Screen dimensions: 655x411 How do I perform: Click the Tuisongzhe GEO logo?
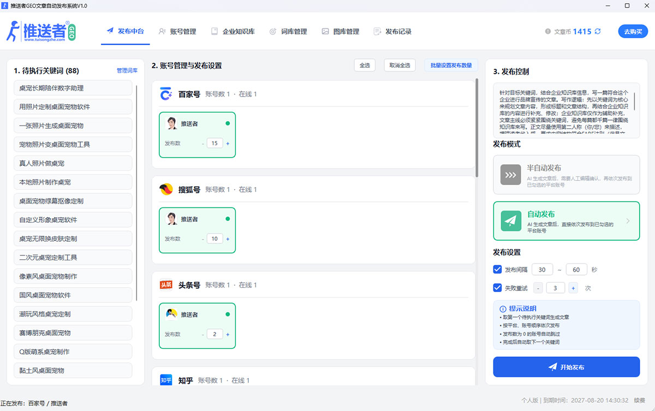click(41, 32)
